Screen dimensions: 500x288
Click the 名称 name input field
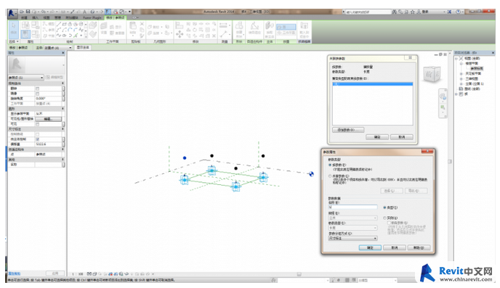(x=352, y=207)
